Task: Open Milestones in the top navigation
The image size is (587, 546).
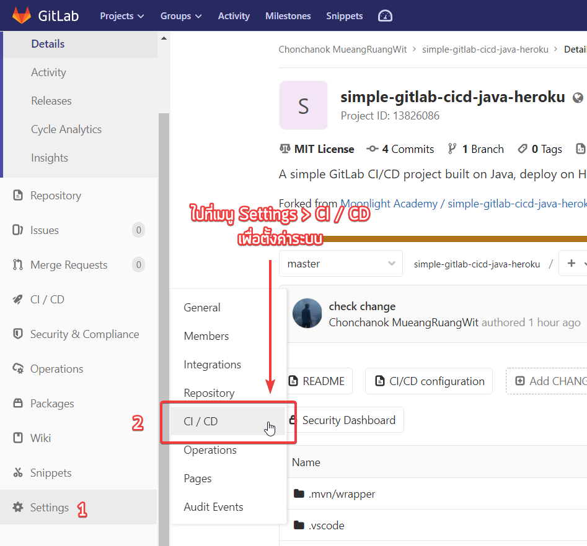Action: pyautogui.click(x=288, y=16)
